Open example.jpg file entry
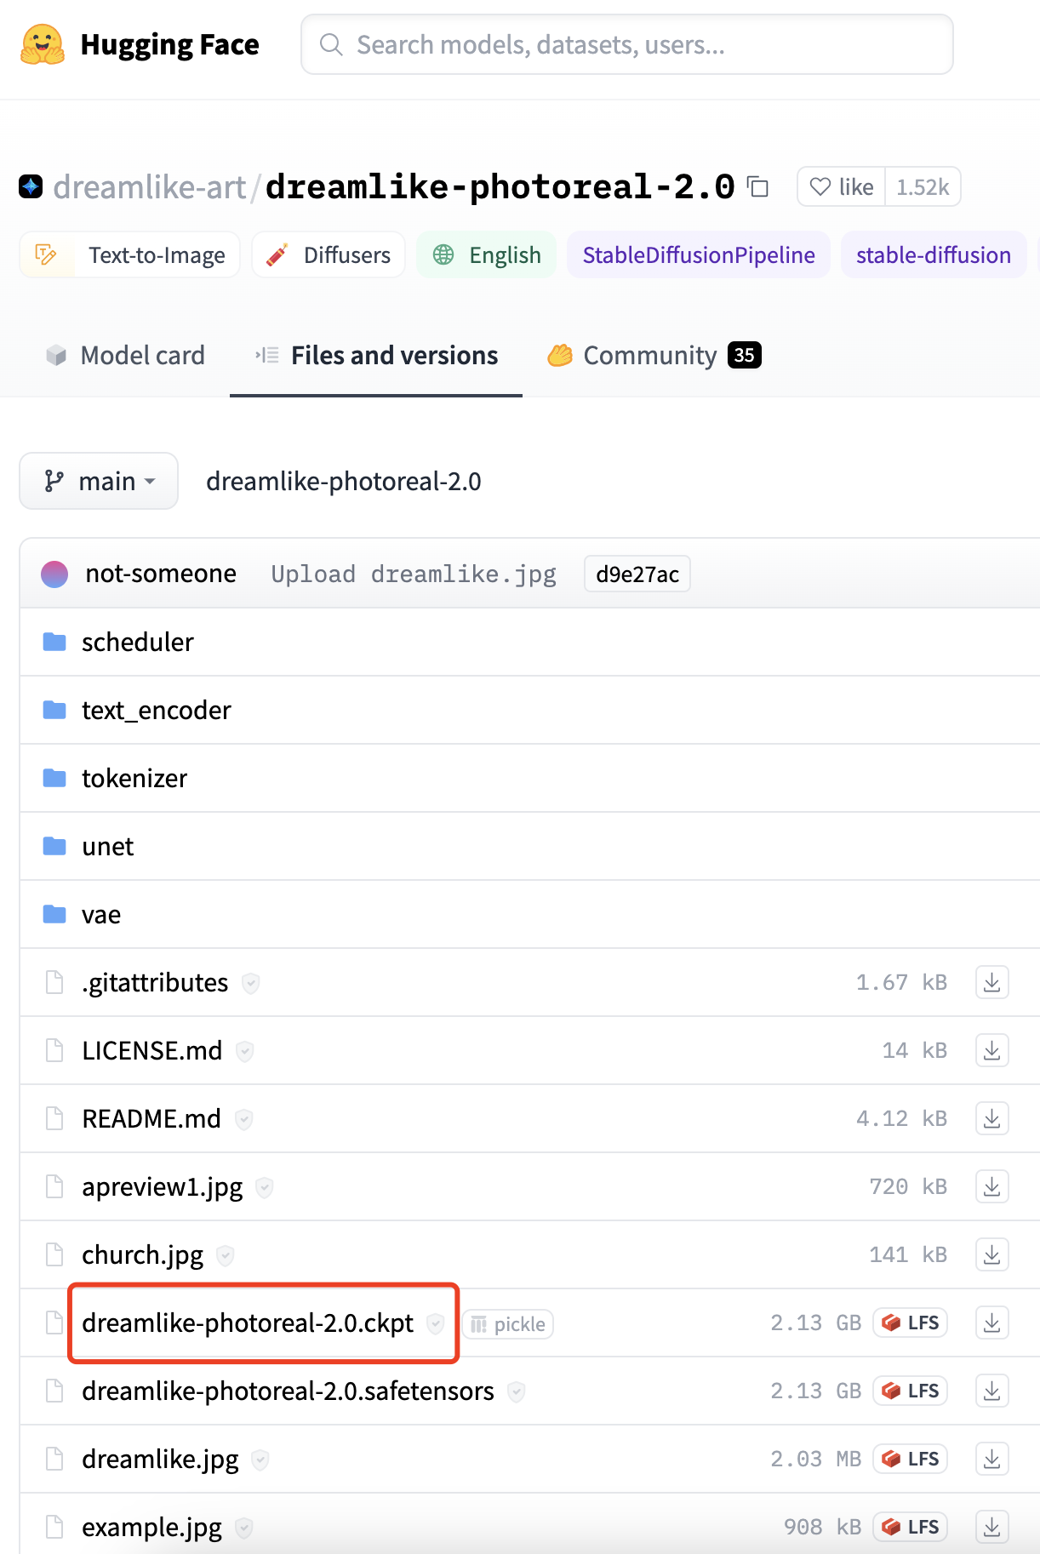This screenshot has width=1040, height=1554. point(151,1527)
